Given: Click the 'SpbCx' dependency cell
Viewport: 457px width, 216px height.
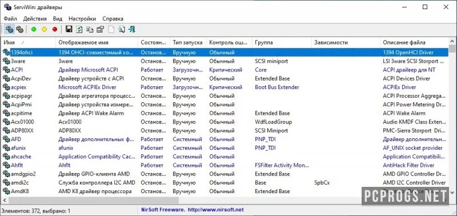Looking at the screenshot, I should [x=322, y=182].
